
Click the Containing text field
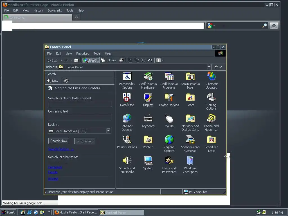80,117
